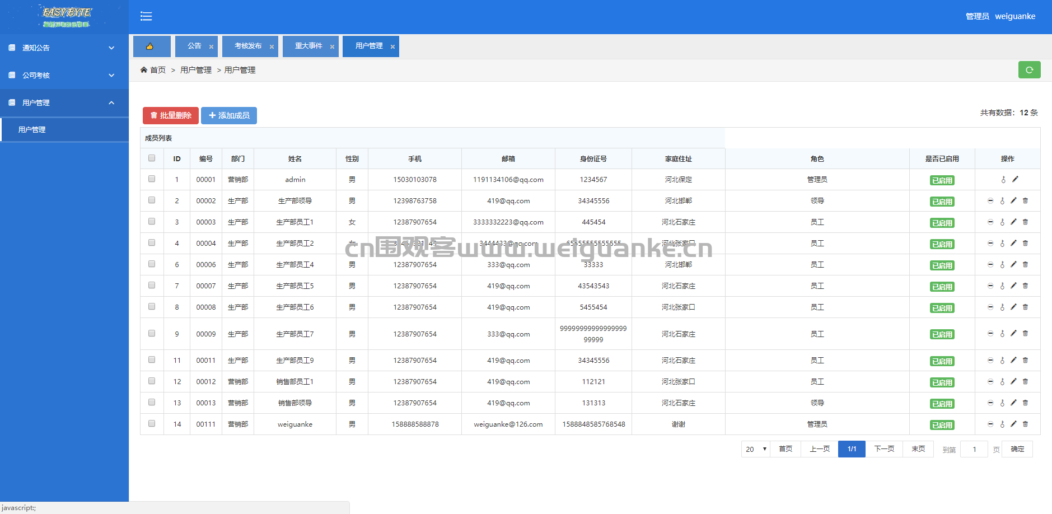Edit 生产部领导 using pencil icon
1052x514 pixels.
click(x=1013, y=200)
